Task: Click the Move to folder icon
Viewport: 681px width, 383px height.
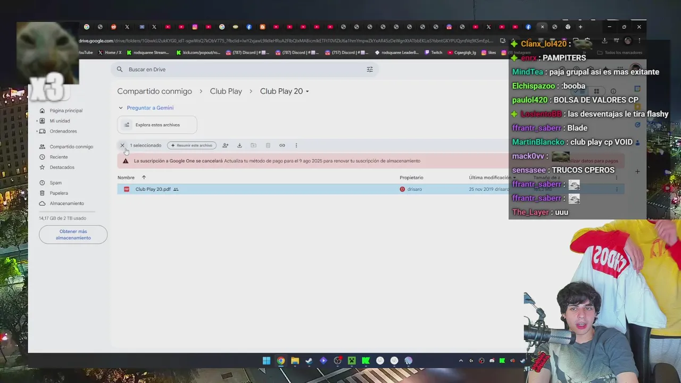Action: click(x=253, y=145)
